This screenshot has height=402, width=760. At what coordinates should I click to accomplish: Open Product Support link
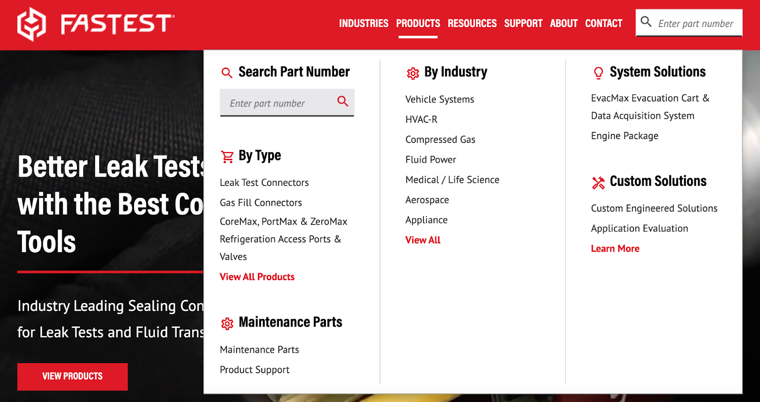tap(255, 370)
